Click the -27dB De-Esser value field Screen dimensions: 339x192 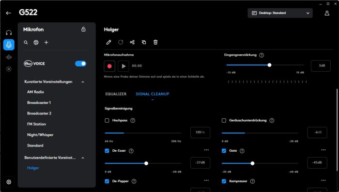(200, 163)
